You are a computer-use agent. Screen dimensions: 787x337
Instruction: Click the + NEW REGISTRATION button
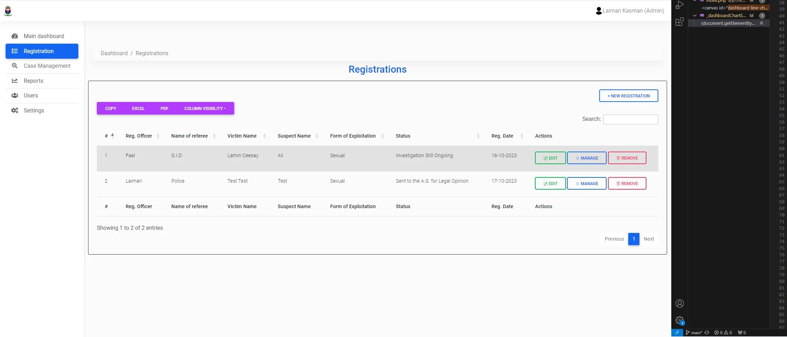628,95
